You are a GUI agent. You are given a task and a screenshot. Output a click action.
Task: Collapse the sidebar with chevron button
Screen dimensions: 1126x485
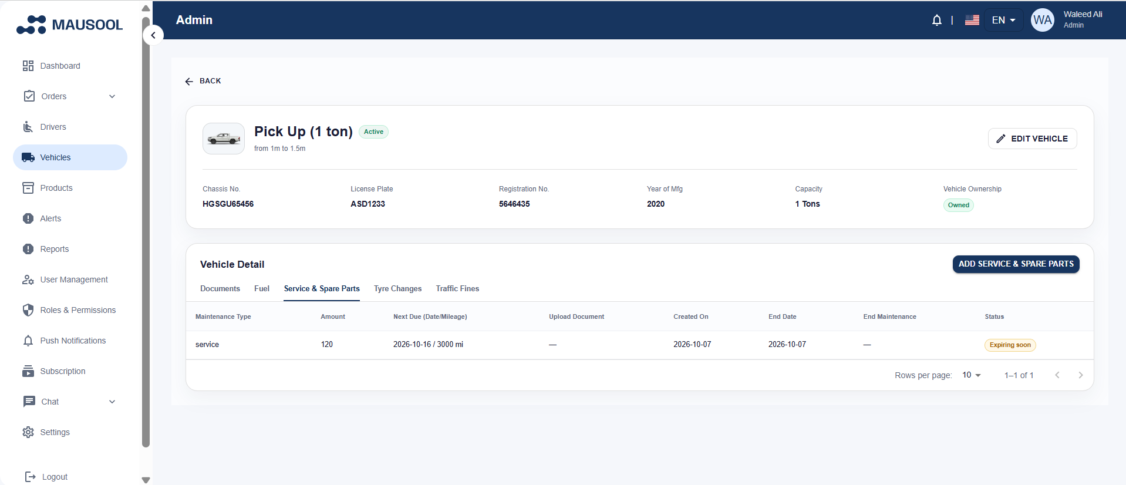[153, 35]
